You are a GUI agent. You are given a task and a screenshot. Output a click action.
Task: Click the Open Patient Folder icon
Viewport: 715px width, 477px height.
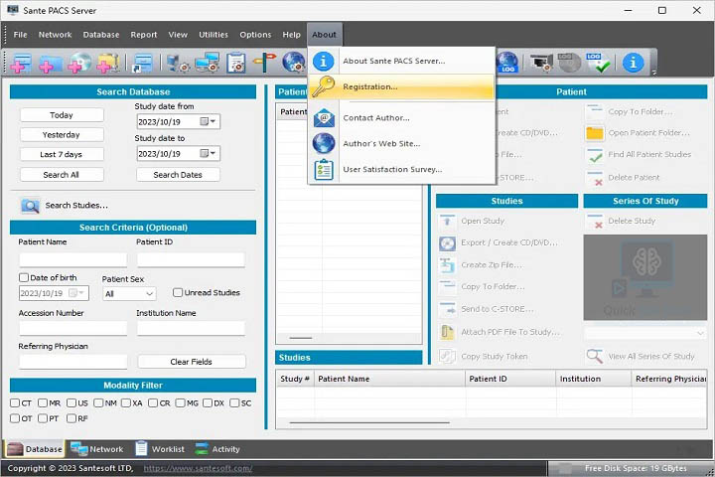click(595, 133)
